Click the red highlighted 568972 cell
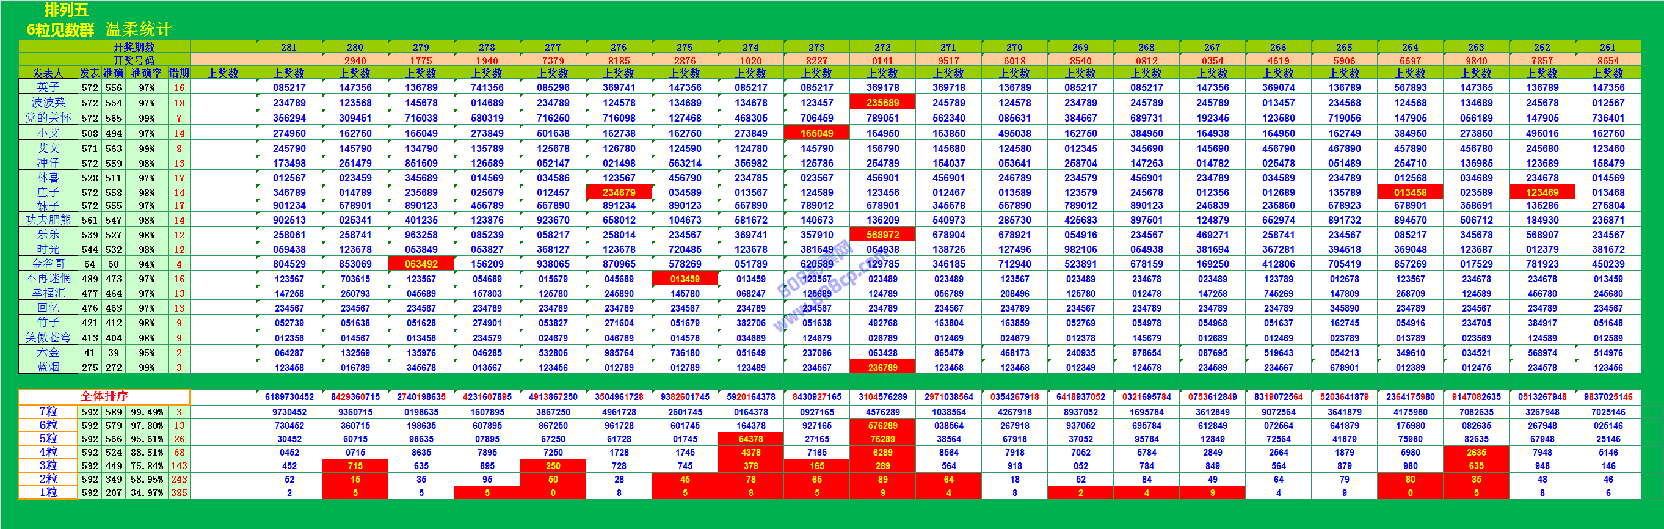1664x529 pixels. click(x=882, y=235)
